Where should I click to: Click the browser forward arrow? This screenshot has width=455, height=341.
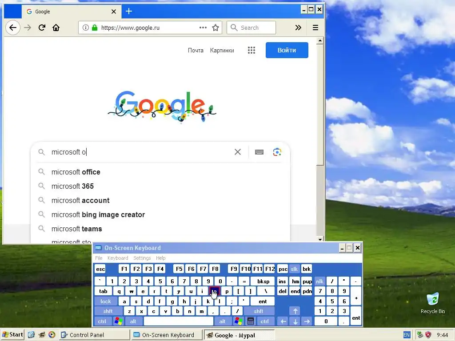coord(28,28)
